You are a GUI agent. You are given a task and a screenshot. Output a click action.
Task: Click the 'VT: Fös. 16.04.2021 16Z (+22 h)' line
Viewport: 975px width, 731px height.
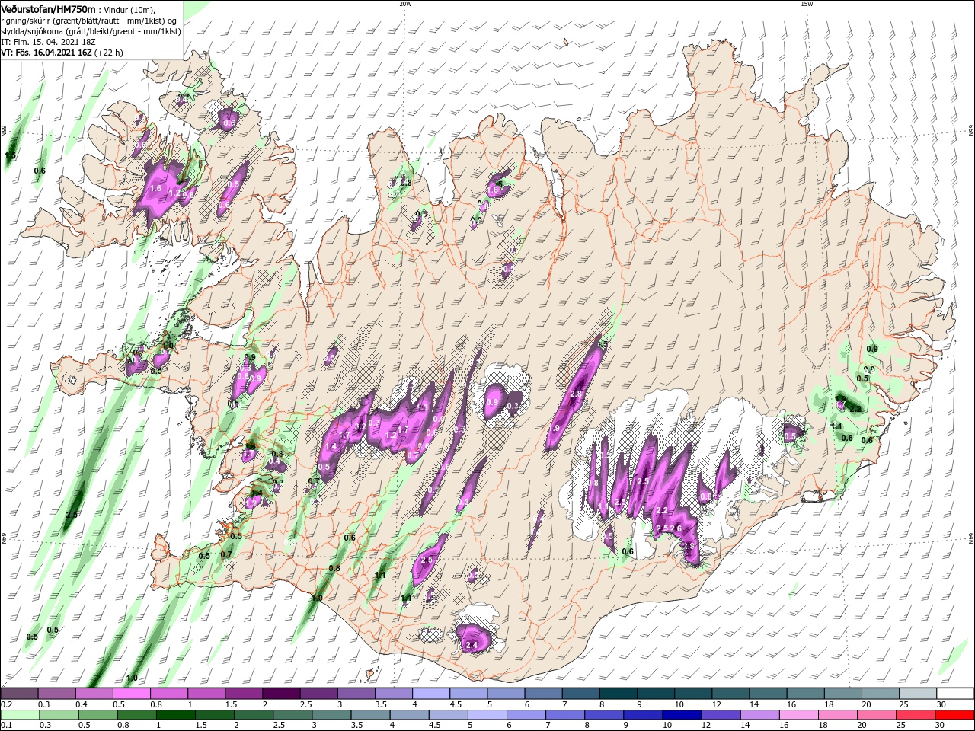coord(62,53)
